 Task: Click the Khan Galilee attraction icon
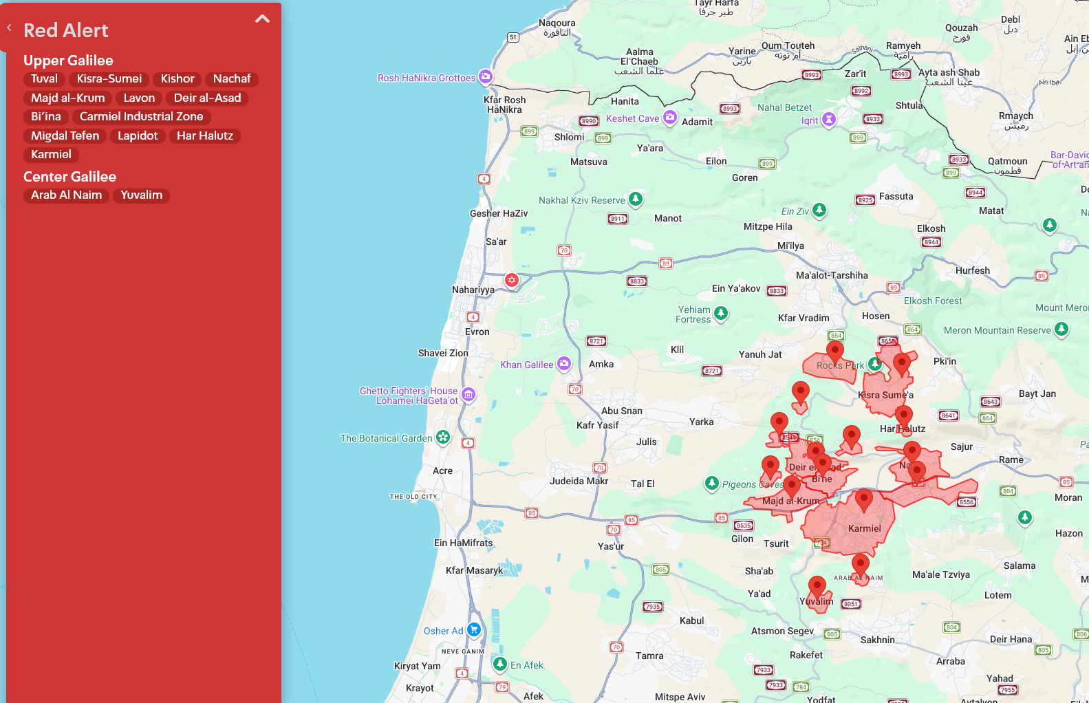pyautogui.click(x=564, y=363)
